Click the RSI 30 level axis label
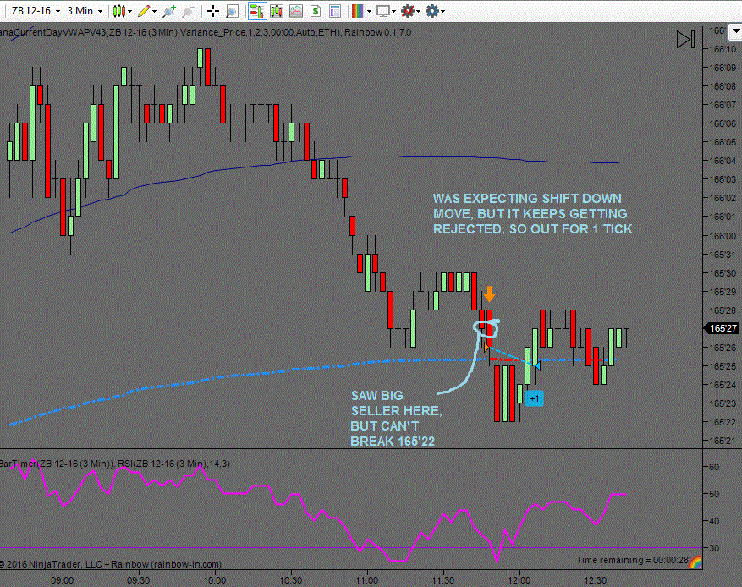742x587 pixels. coord(713,548)
